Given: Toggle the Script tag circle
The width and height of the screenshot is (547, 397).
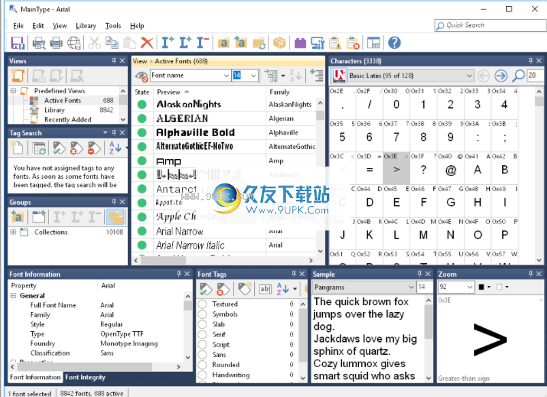Looking at the screenshot, I should [x=202, y=345].
